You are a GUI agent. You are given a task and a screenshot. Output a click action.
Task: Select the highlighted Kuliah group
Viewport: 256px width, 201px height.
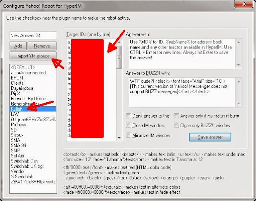[x=33, y=109]
